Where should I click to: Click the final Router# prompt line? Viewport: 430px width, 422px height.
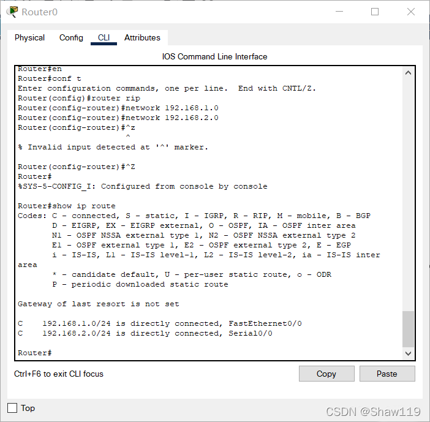(35, 353)
